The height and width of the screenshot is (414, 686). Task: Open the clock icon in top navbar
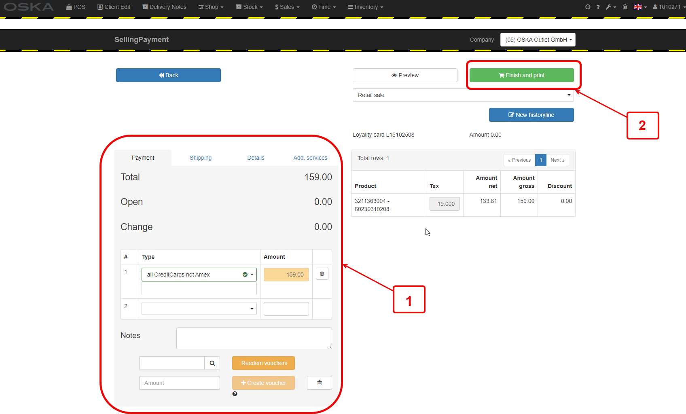(588, 7)
